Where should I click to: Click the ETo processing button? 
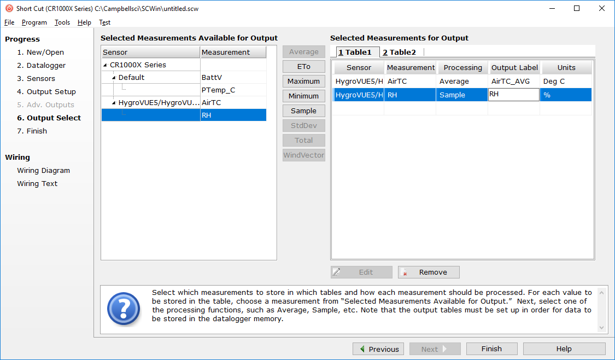click(303, 67)
